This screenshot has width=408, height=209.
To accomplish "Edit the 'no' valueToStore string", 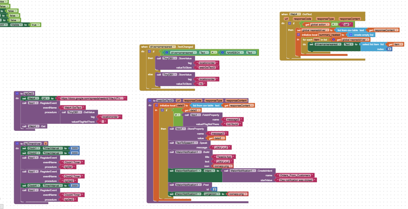I will (201, 84).
